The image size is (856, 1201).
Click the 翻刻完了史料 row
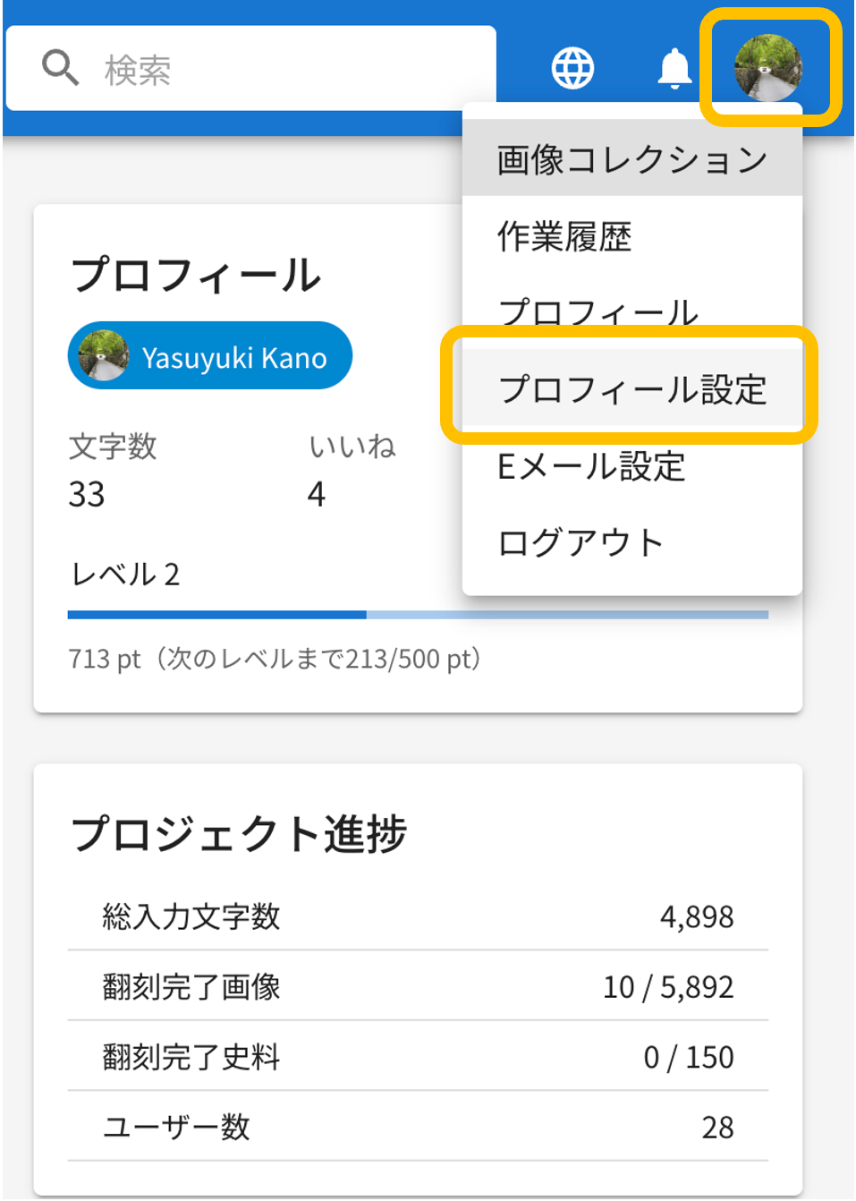coord(418,1057)
